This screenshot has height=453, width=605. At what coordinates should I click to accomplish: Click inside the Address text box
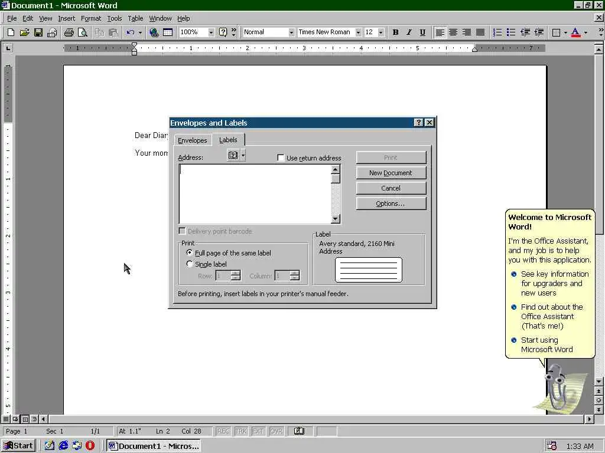[255, 193]
